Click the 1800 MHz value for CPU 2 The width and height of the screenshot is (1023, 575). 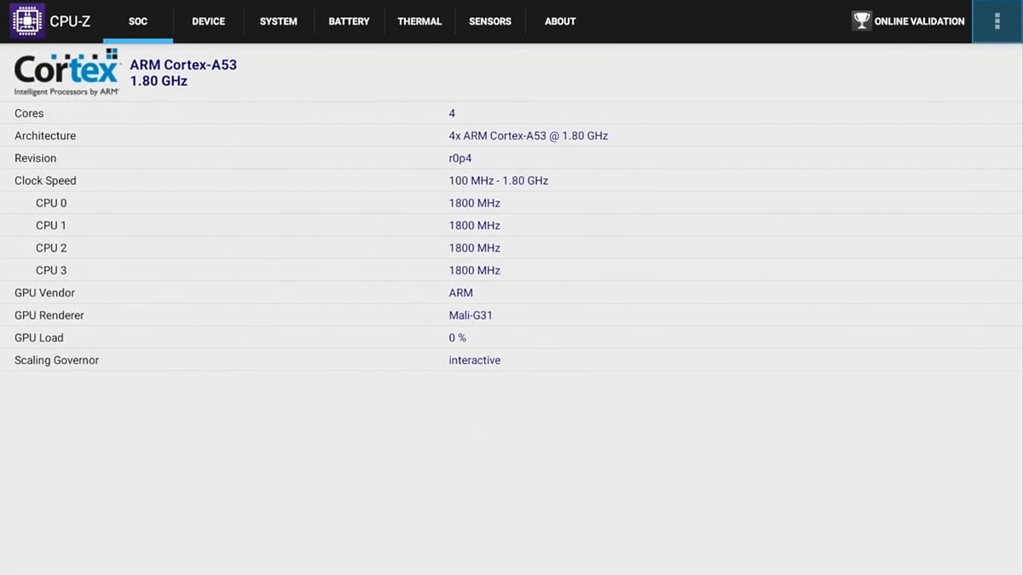pyautogui.click(x=475, y=248)
